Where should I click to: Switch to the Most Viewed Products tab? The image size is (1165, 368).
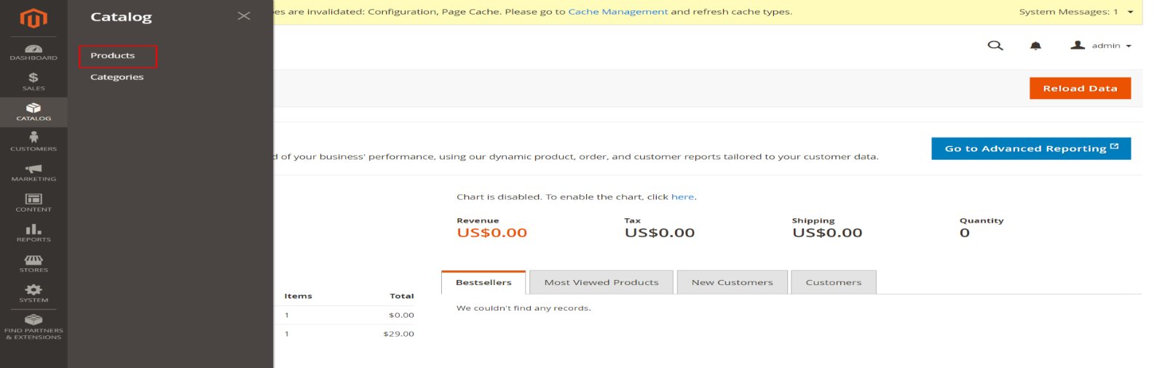601,282
